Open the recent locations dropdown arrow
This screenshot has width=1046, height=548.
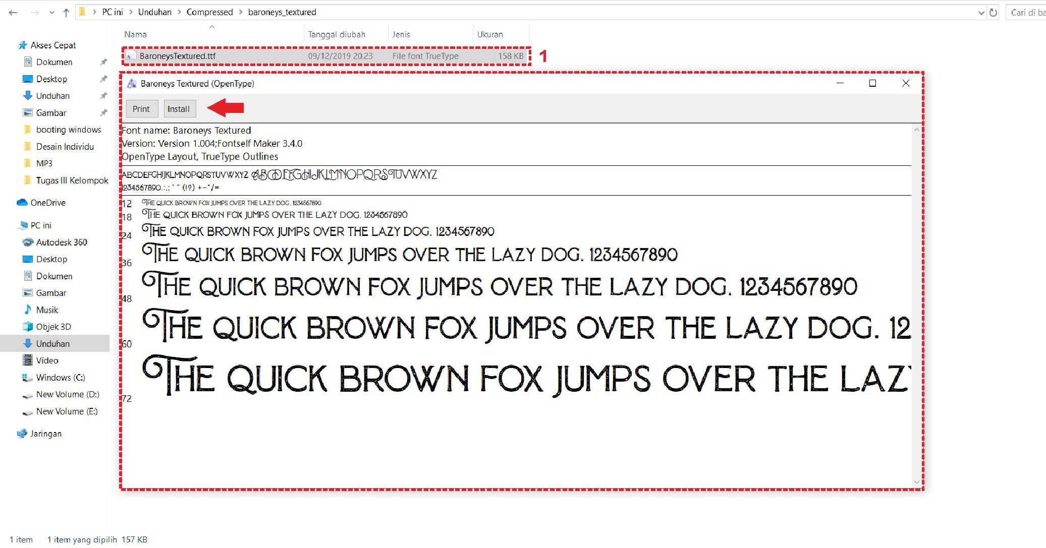click(x=51, y=13)
